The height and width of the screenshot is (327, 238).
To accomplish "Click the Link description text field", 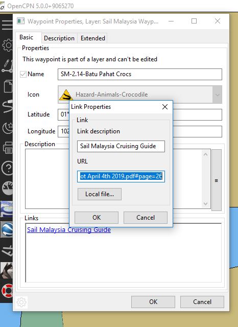I will [121, 146].
